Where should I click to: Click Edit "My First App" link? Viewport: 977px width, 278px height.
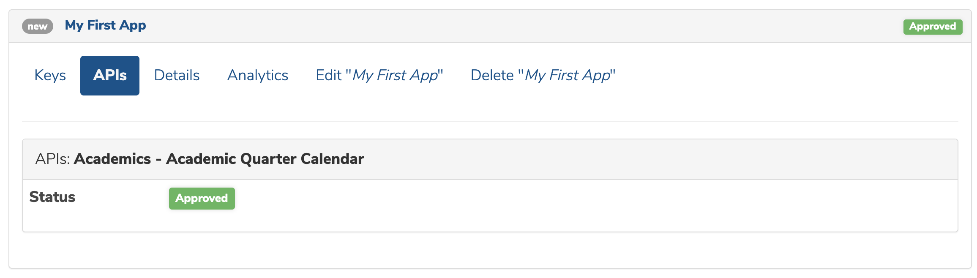click(379, 75)
